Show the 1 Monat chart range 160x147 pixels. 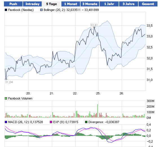point(71,4)
